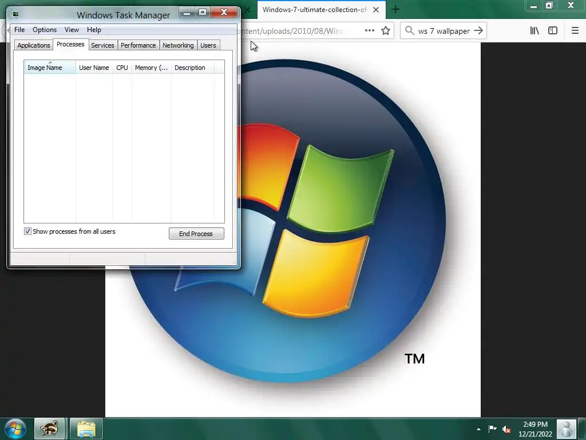Switch to the Users tab

click(208, 45)
